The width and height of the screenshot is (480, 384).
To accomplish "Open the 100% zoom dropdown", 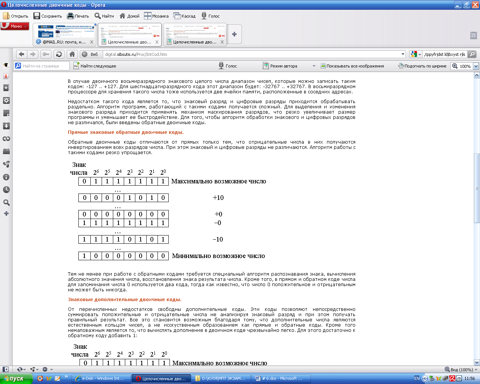I will click(x=476, y=66).
